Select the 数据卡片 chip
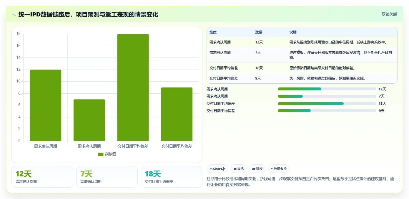The image size is (409, 199). [x=279, y=169]
